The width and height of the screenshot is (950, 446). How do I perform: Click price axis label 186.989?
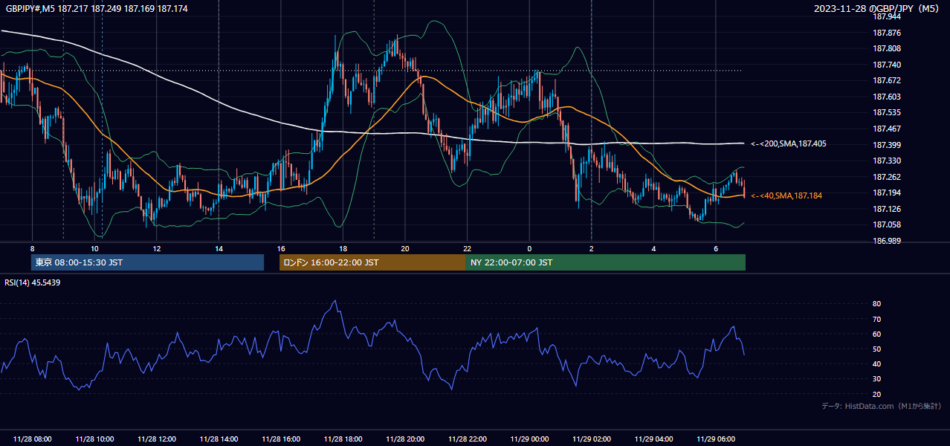point(886,241)
